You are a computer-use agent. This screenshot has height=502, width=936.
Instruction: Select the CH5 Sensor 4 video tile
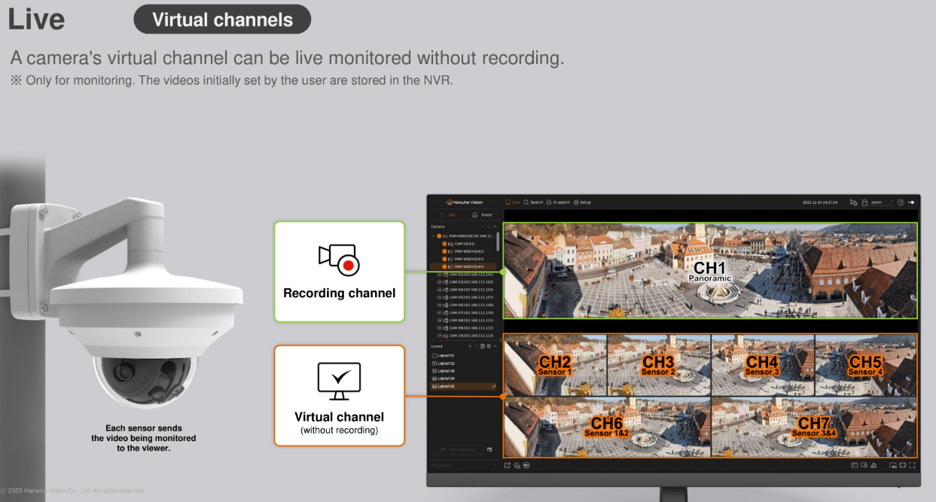coord(866,365)
